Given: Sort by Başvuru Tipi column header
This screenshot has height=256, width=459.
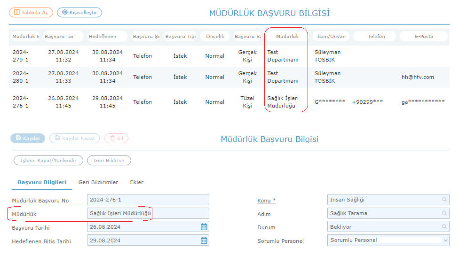Looking at the screenshot, I should tap(180, 36).
